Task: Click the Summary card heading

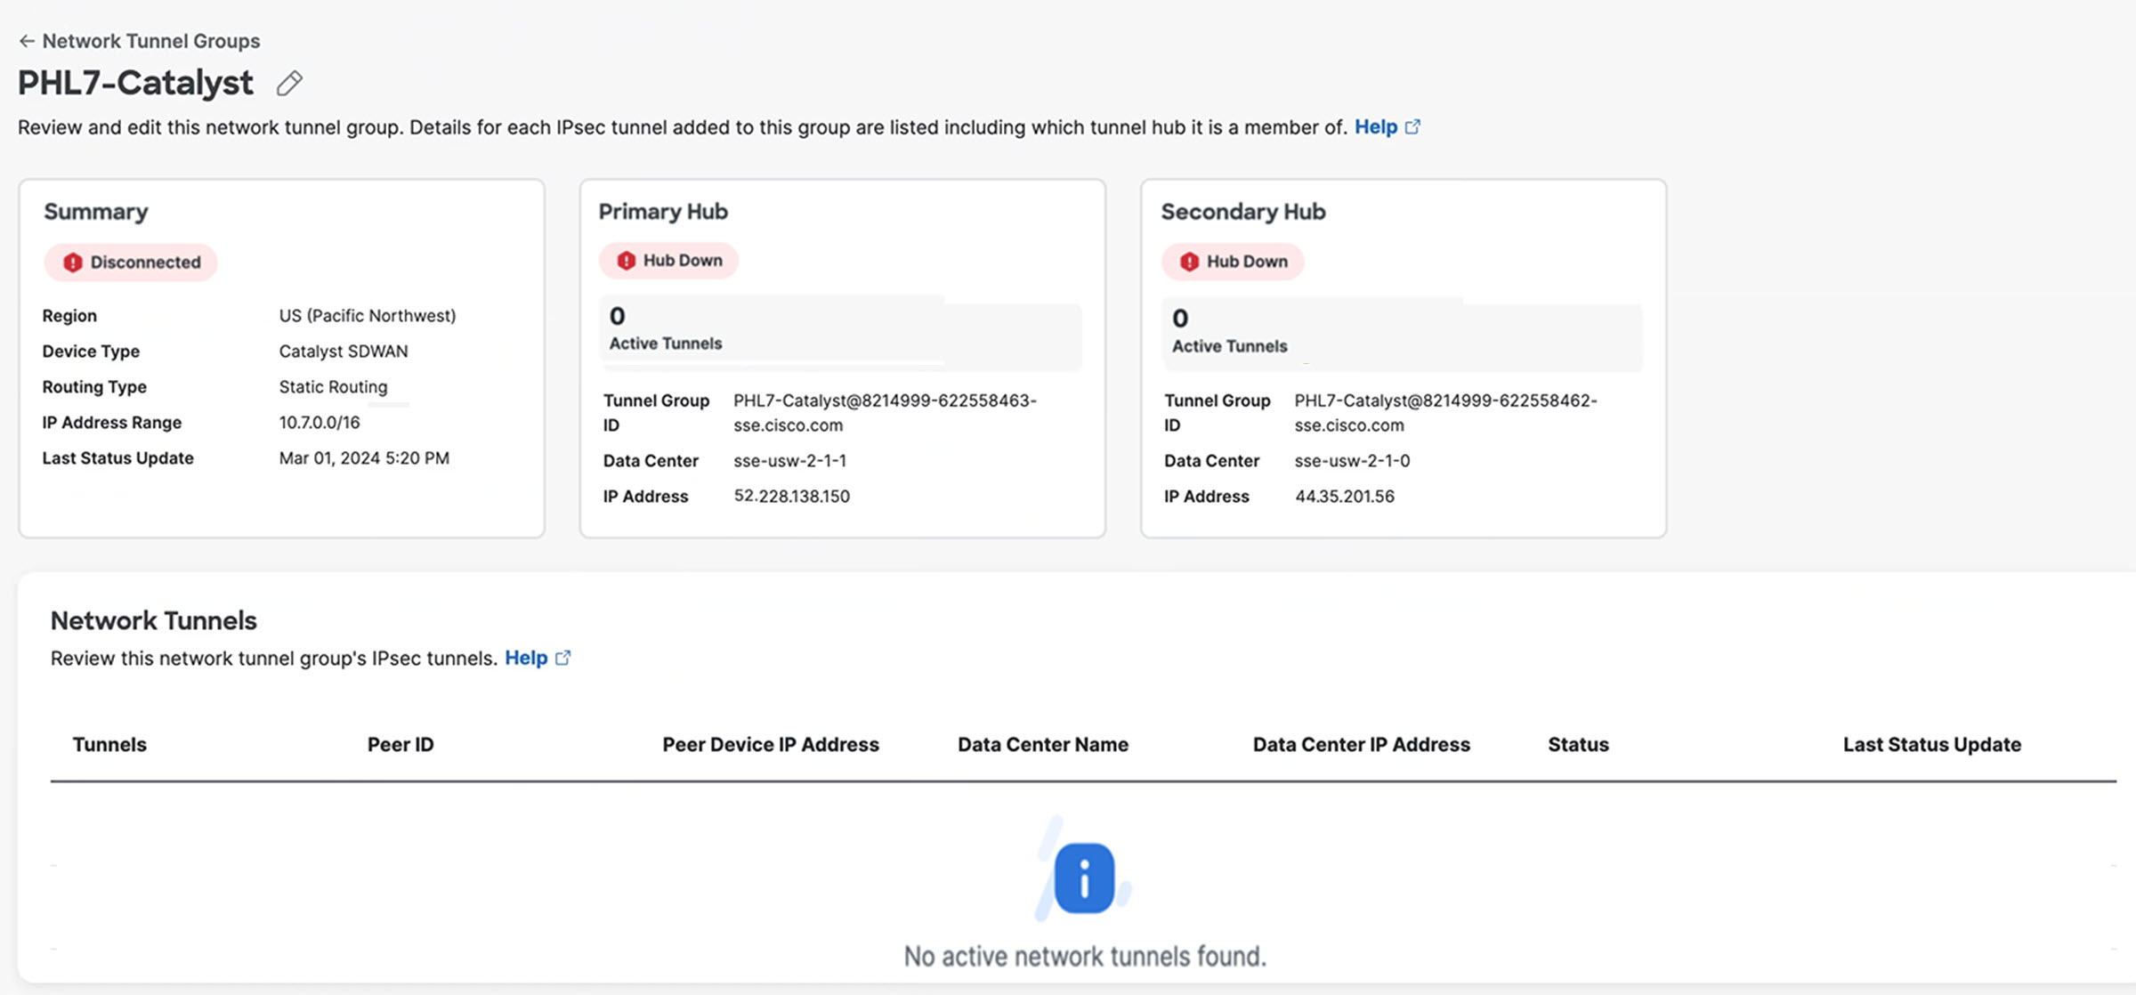Action: [x=96, y=212]
